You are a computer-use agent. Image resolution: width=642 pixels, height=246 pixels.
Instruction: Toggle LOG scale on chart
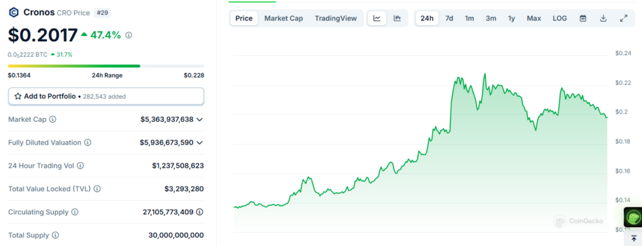(560, 18)
